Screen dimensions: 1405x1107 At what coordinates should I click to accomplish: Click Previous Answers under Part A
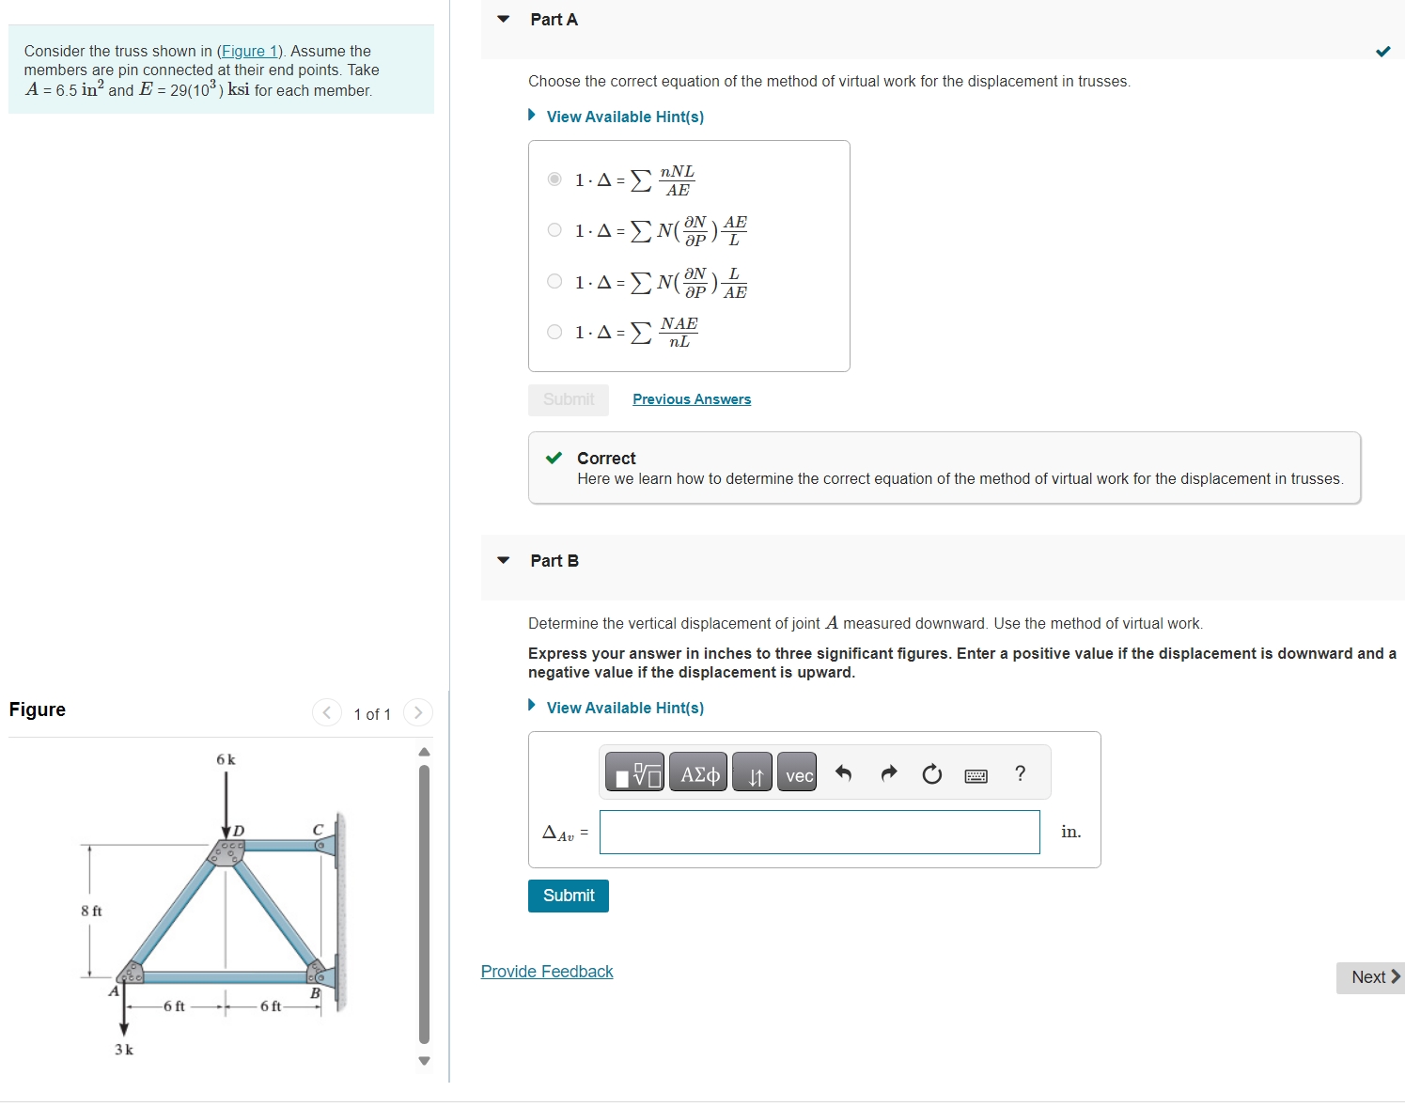point(692,399)
